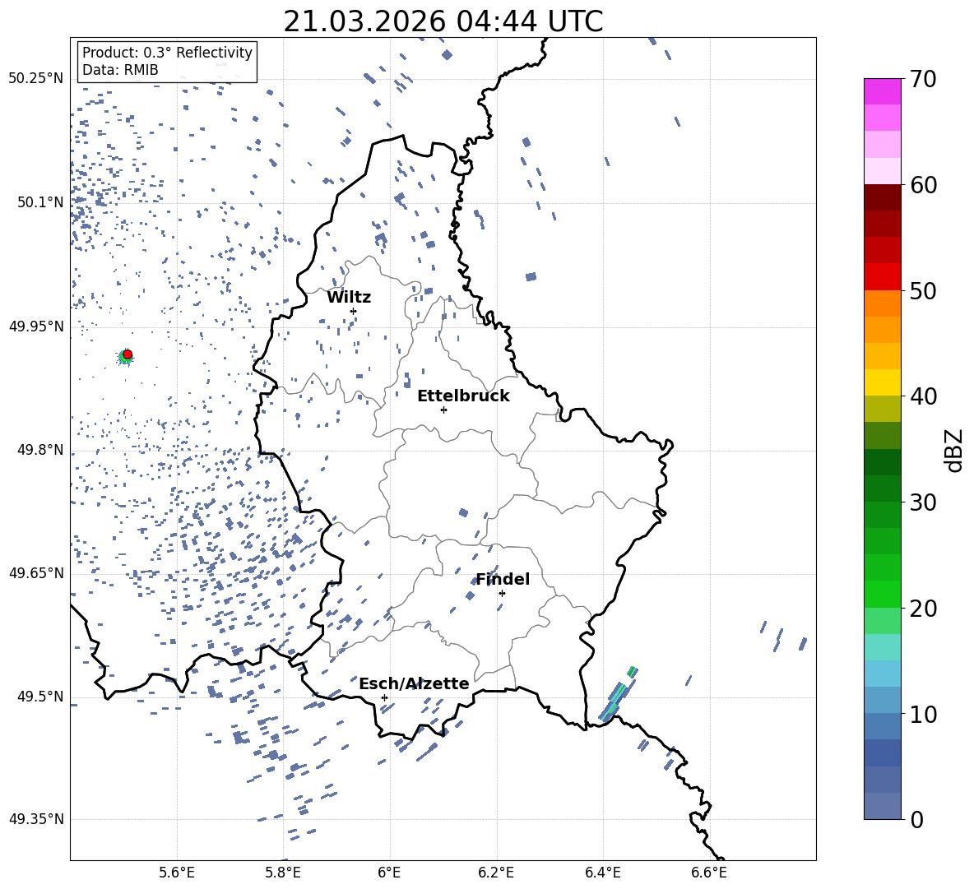Viewport: 974px width, 889px height.
Task: Click the 5.8°E longitude label
Action: click(x=283, y=873)
